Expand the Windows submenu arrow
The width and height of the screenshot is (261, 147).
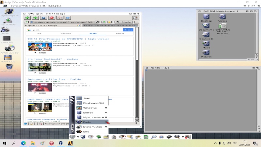tap(106, 108)
